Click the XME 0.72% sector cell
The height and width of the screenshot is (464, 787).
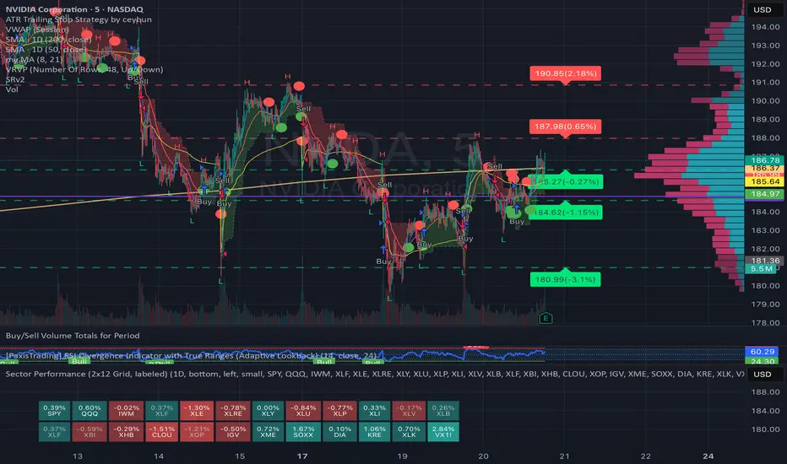pyautogui.click(x=268, y=432)
